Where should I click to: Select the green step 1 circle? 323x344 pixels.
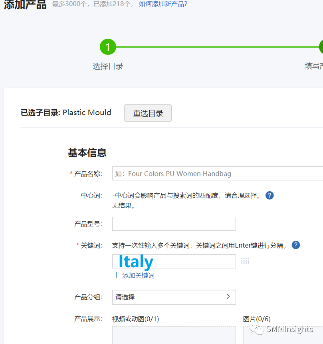pyautogui.click(x=108, y=47)
